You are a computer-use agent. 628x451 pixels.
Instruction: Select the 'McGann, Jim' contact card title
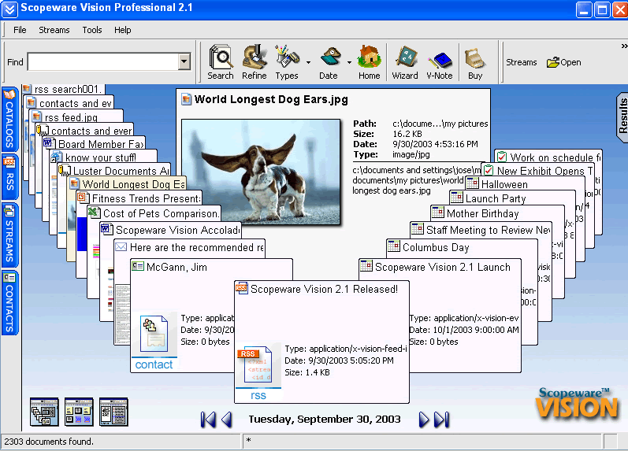[x=177, y=267]
